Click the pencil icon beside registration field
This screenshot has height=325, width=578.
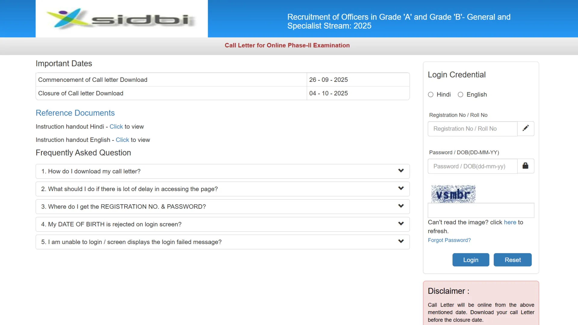point(526,128)
